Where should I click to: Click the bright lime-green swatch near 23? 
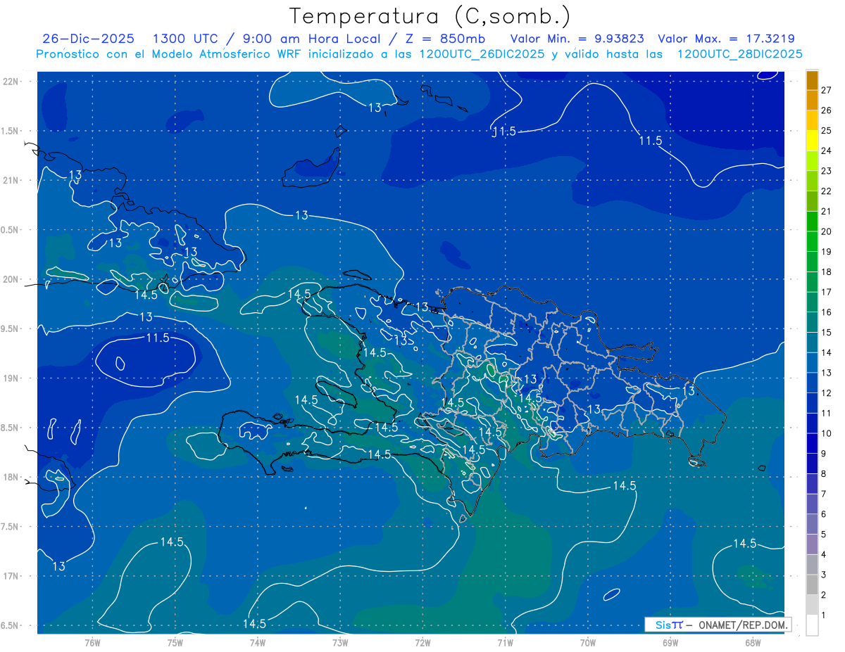813,161
